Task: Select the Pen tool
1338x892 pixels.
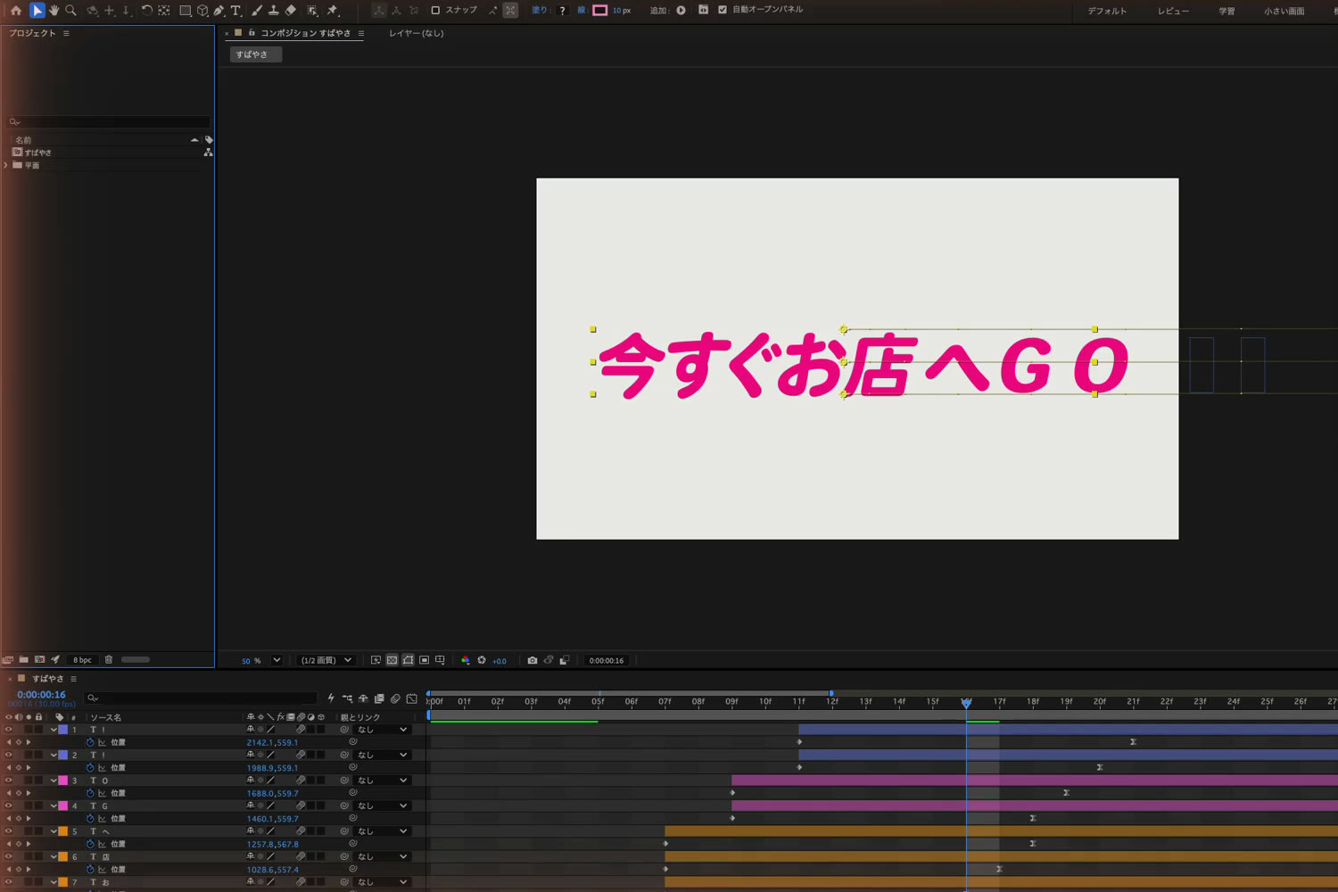Action: (x=219, y=11)
